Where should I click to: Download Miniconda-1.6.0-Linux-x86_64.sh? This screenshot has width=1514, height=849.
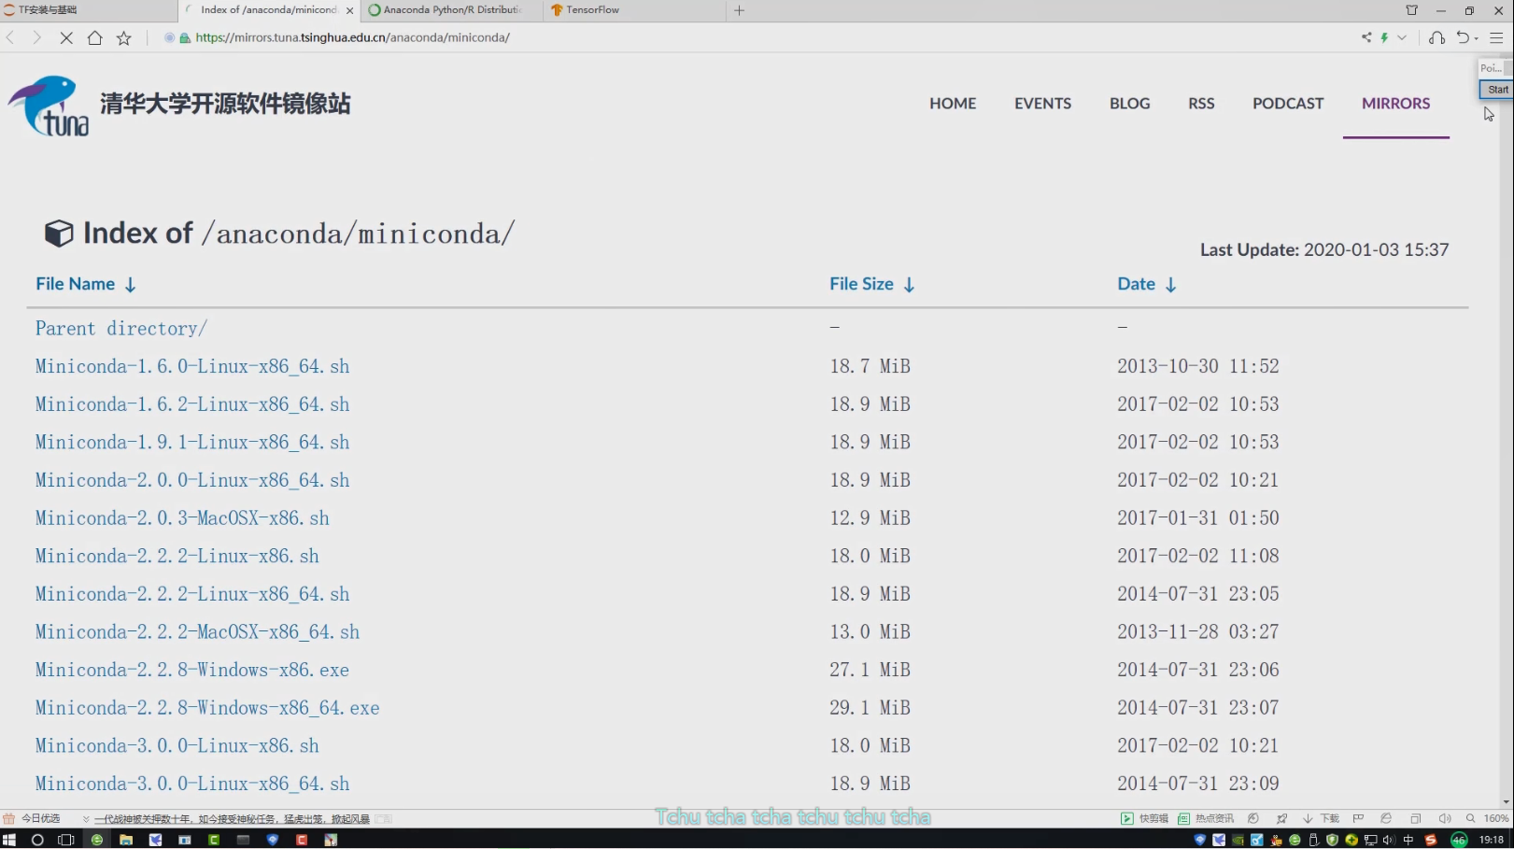pyautogui.click(x=192, y=366)
